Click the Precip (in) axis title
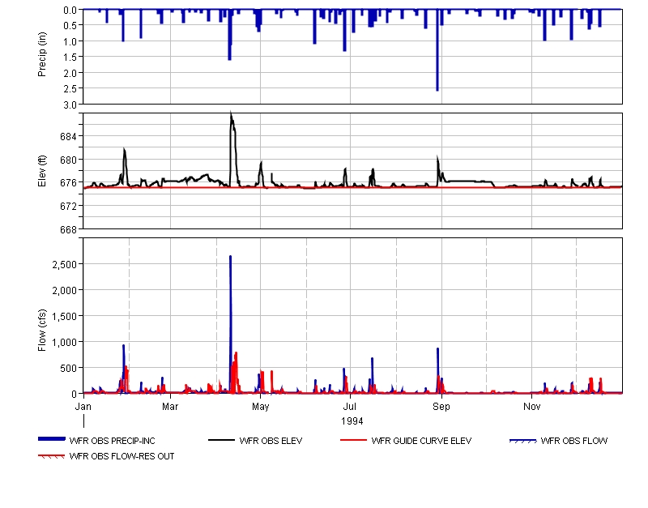Image resolution: width=648 pixels, height=508 pixels. click(x=42, y=57)
